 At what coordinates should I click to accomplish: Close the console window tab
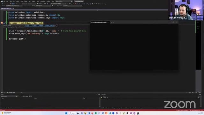tap(108, 22)
